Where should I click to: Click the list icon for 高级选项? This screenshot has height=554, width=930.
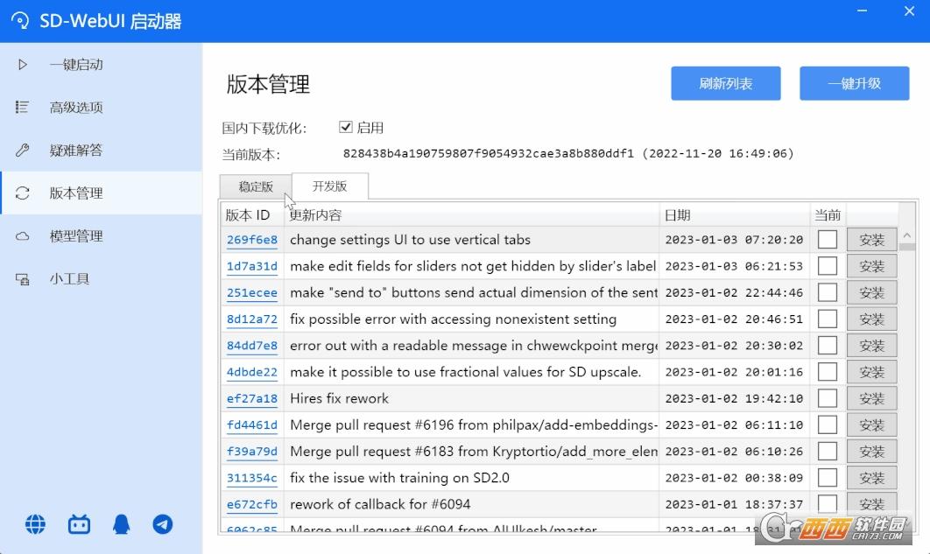tap(22, 108)
